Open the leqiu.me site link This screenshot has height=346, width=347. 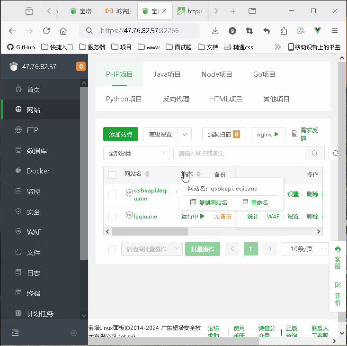point(145,217)
